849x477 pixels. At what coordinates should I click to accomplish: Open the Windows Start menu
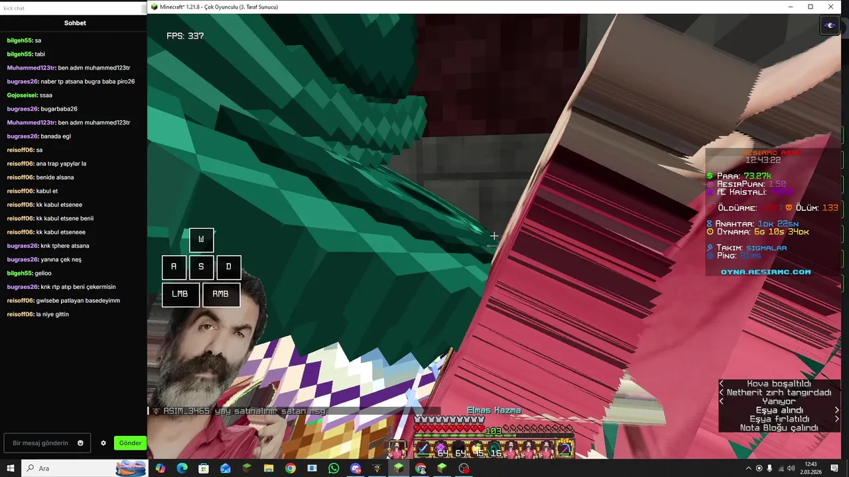point(11,468)
